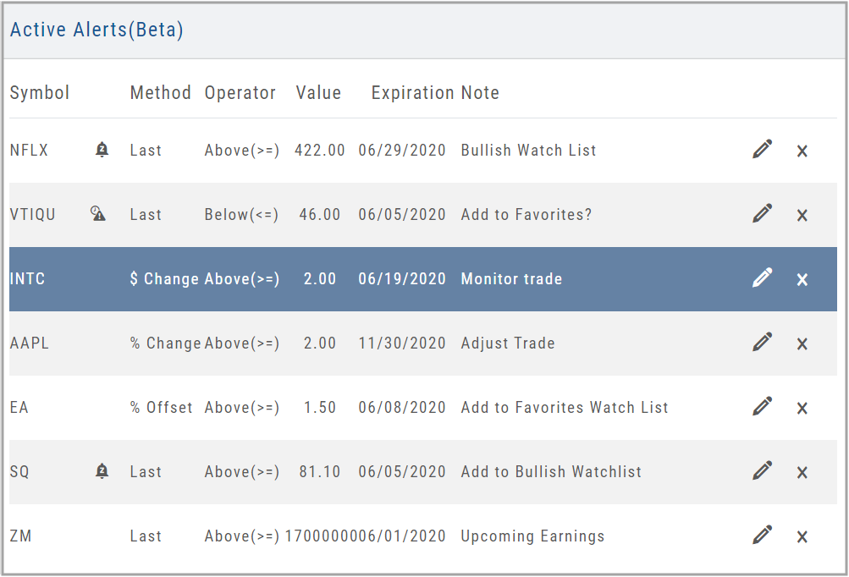Screen dimensions: 849x577
Task: Delete the ZM Upcoming Earnings alert
Action: (802, 537)
